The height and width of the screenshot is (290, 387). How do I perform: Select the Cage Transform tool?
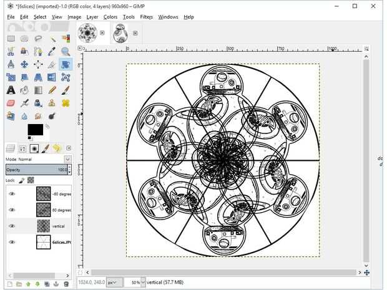(66, 77)
